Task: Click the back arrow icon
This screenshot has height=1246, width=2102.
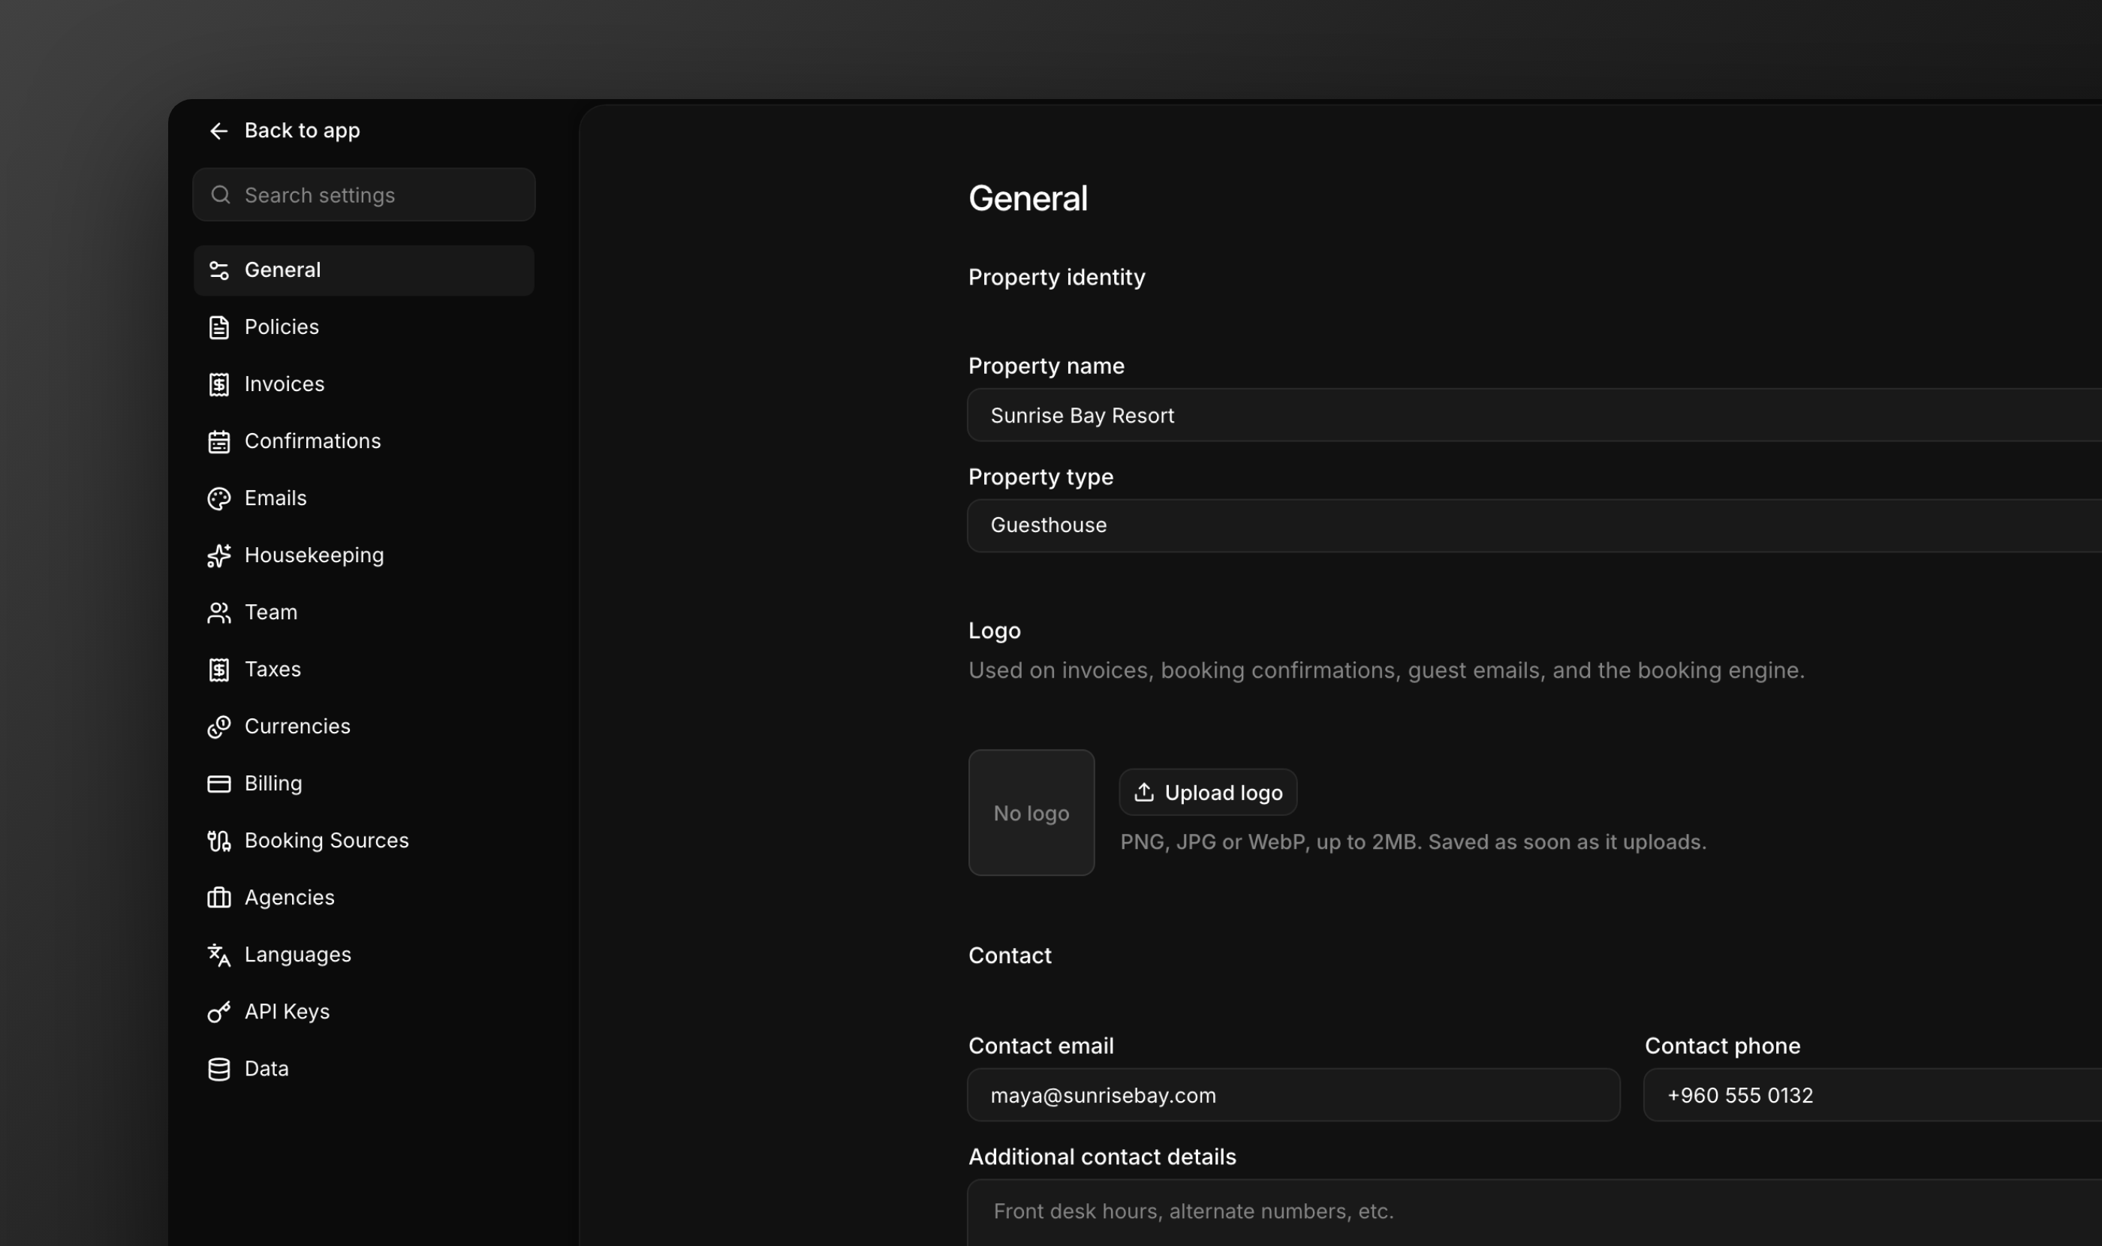Action: [x=218, y=131]
